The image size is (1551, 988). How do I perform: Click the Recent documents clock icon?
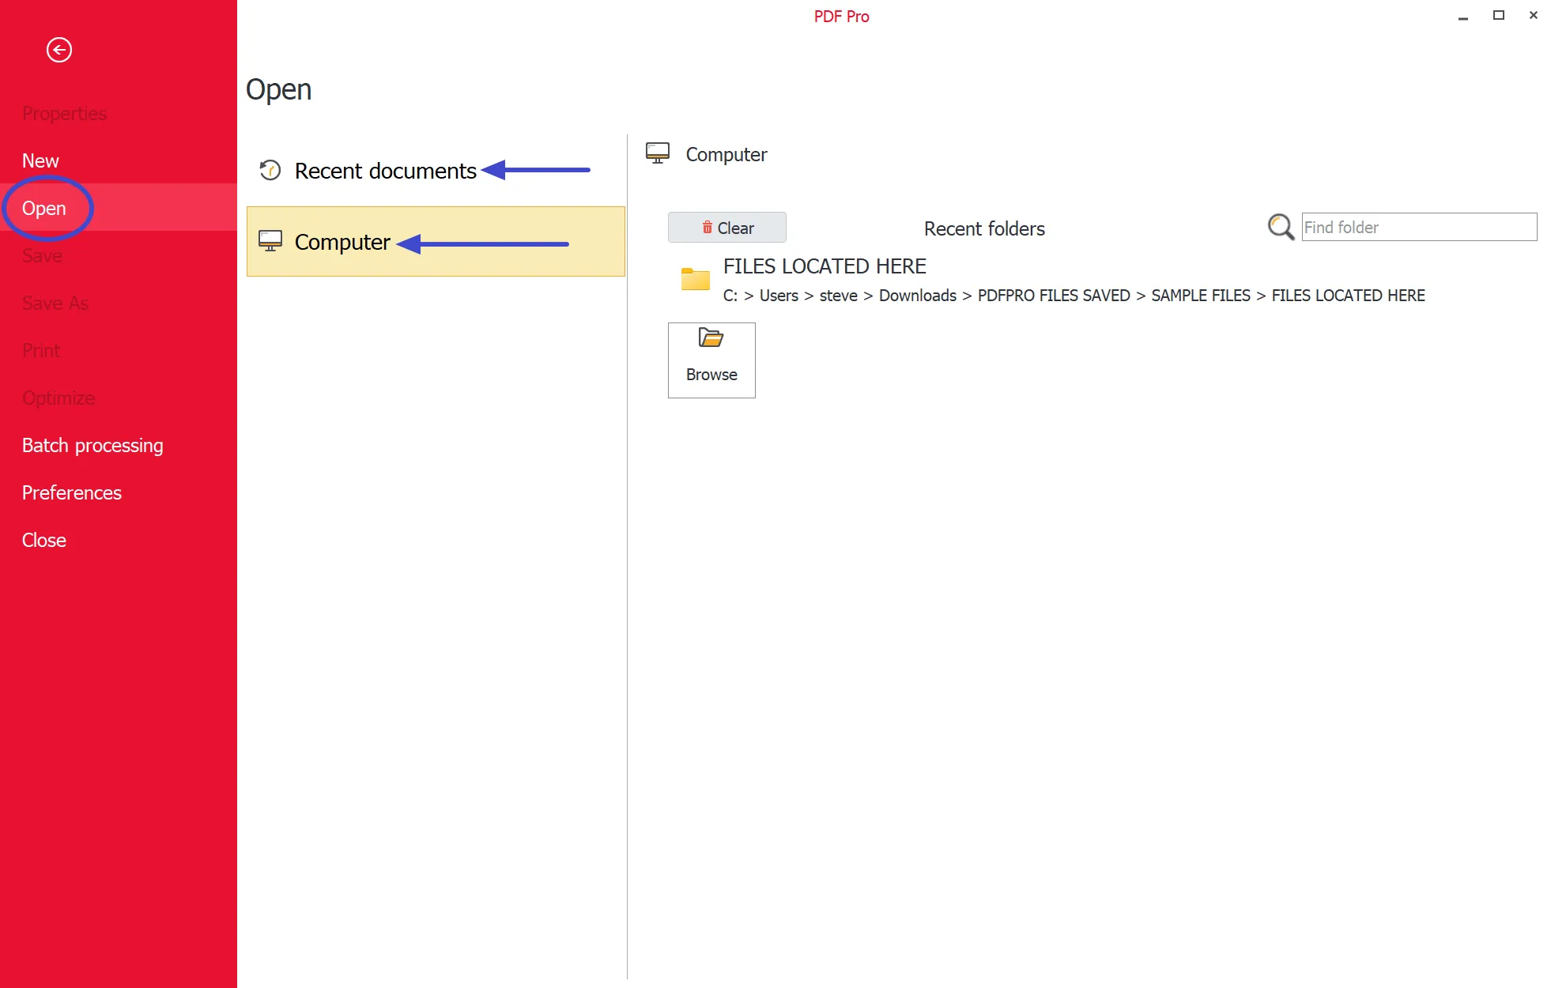tap(270, 171)
